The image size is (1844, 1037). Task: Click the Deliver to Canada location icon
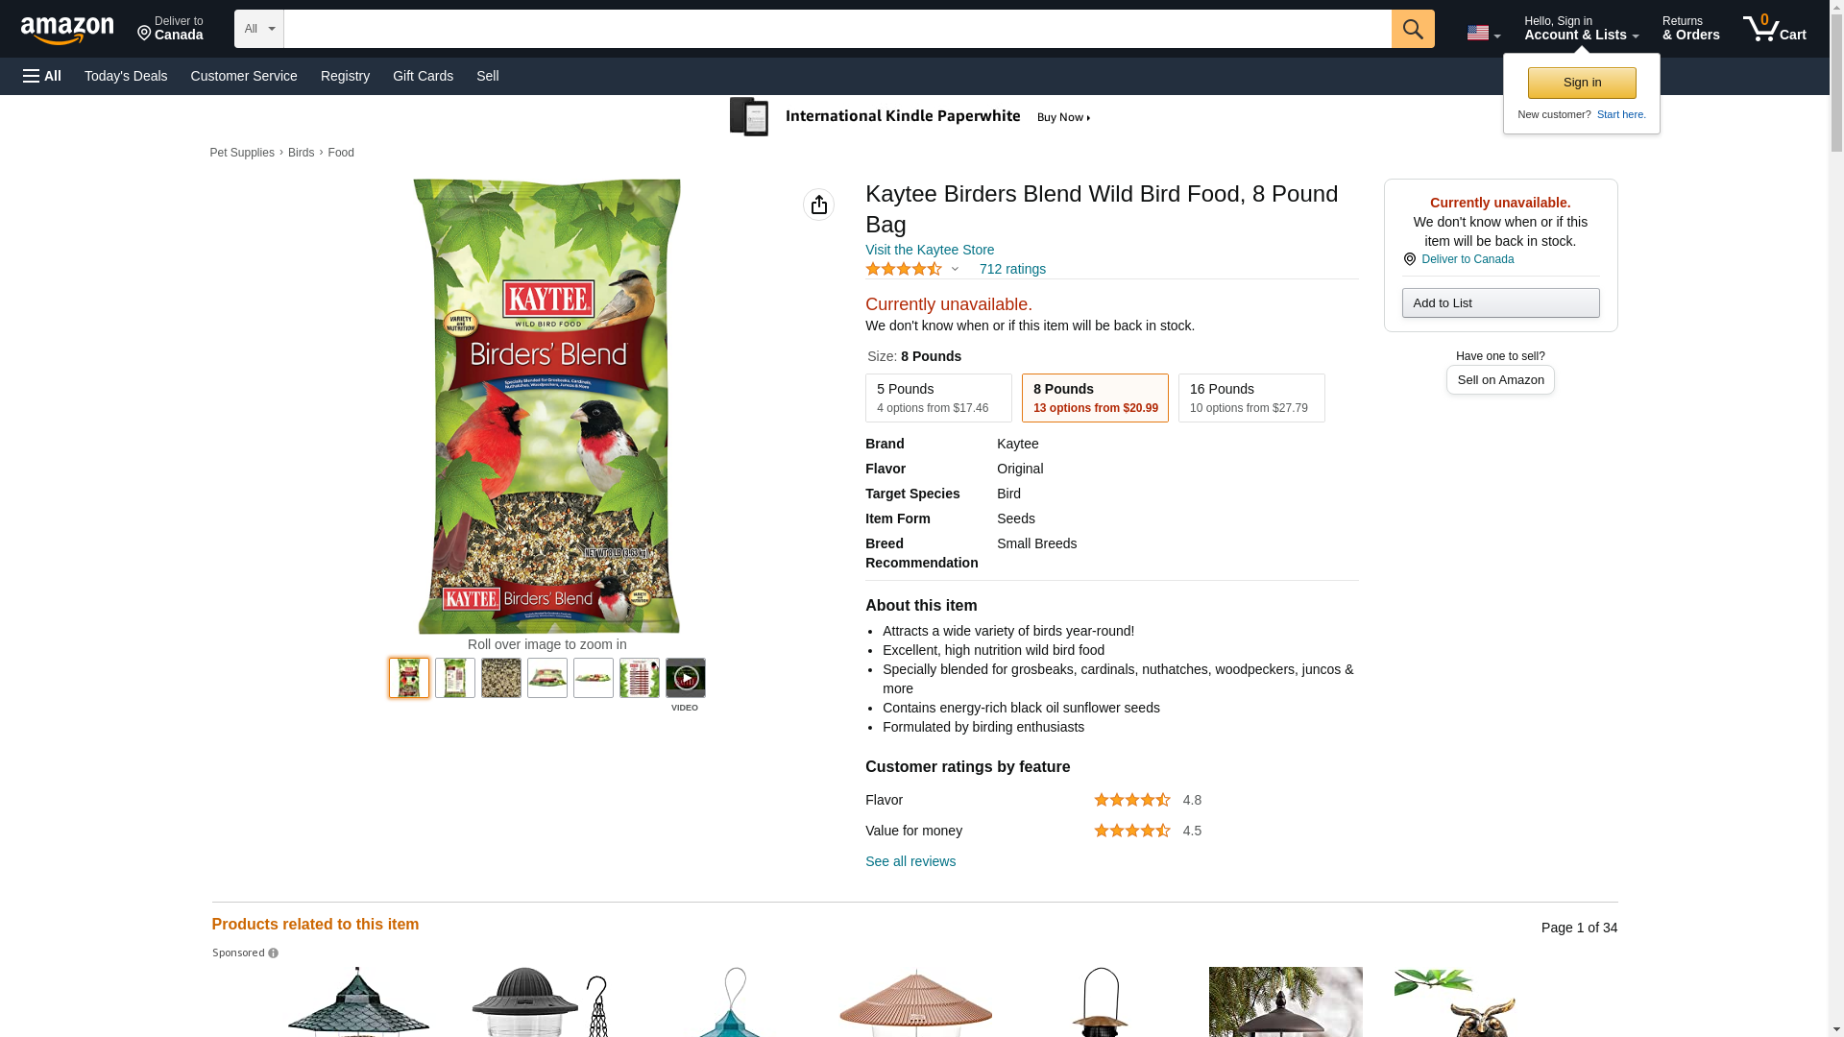(1409, 259)
